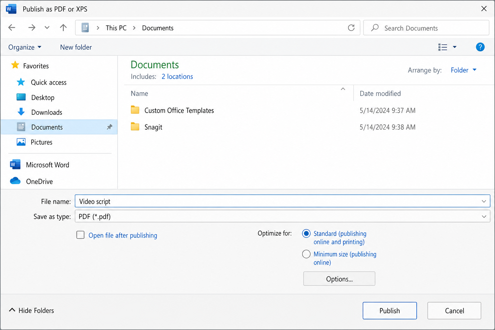495x330 pixels.
Task: Sort by Date modified column header
Action: coord(380,93)
